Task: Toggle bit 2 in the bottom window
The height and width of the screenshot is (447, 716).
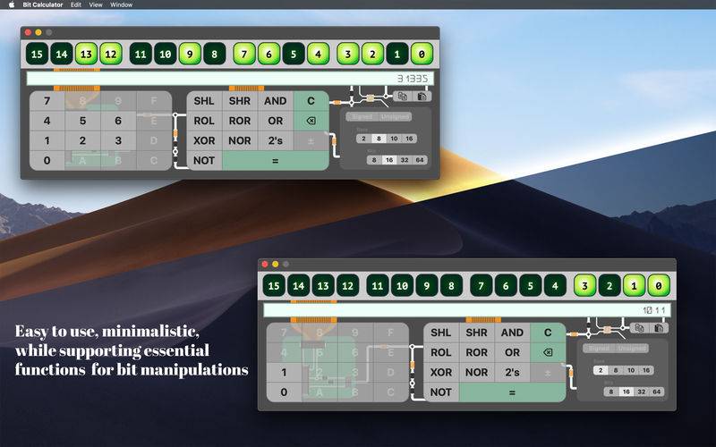Action: click(x=609, y=286)
